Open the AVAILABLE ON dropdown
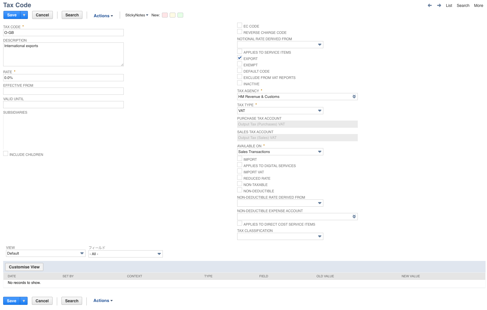 320,152
